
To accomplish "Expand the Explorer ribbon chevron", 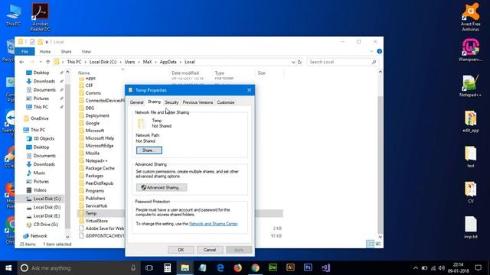I will [371, 51].
